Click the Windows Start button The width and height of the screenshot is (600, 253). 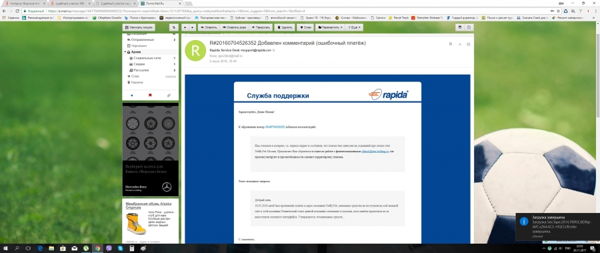6,248
